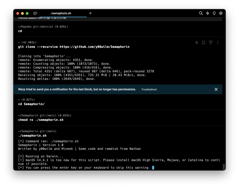Click 'remote: Total 4351' output line
The height and width of the screenshot is (188, 239).
coord(86,71)
